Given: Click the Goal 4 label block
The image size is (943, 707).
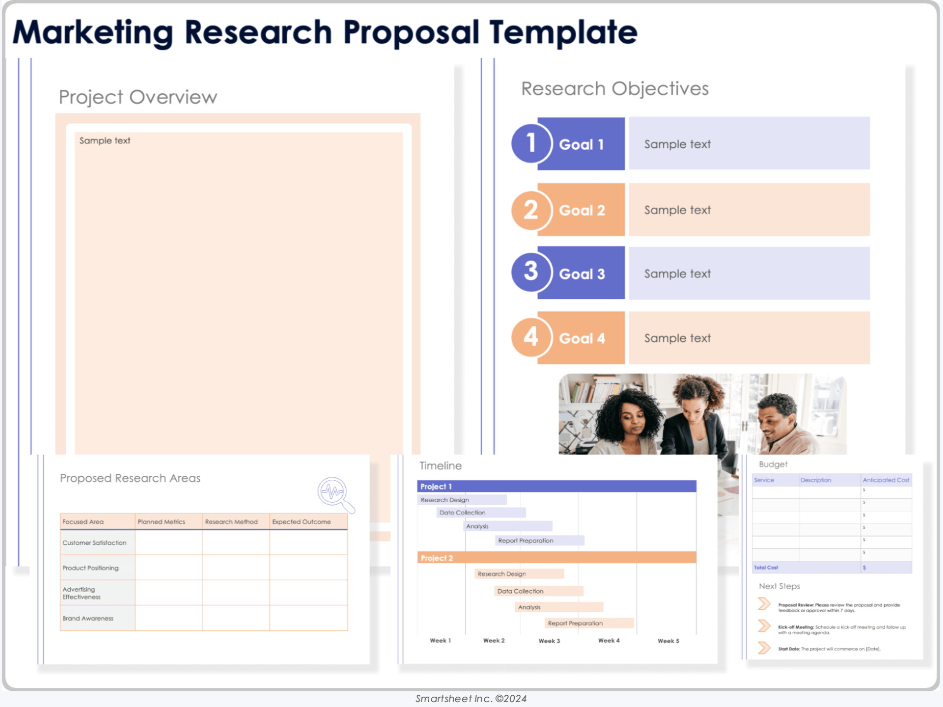Looking at the screenshot, I should click(581, 338).
